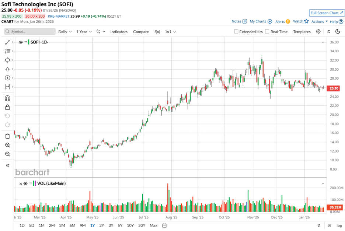Click the Alerts link
Viewport: 345px width, 231px height.
click(280, 22)
